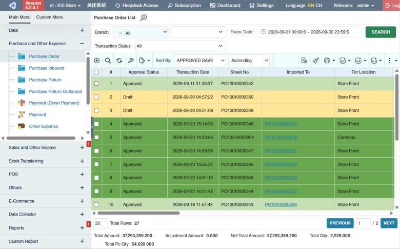Open Sort By APPROVED SAVE dropdown
Image resolution: width=400 pixels, height=249 pixels.
click(x=200, y=61)
